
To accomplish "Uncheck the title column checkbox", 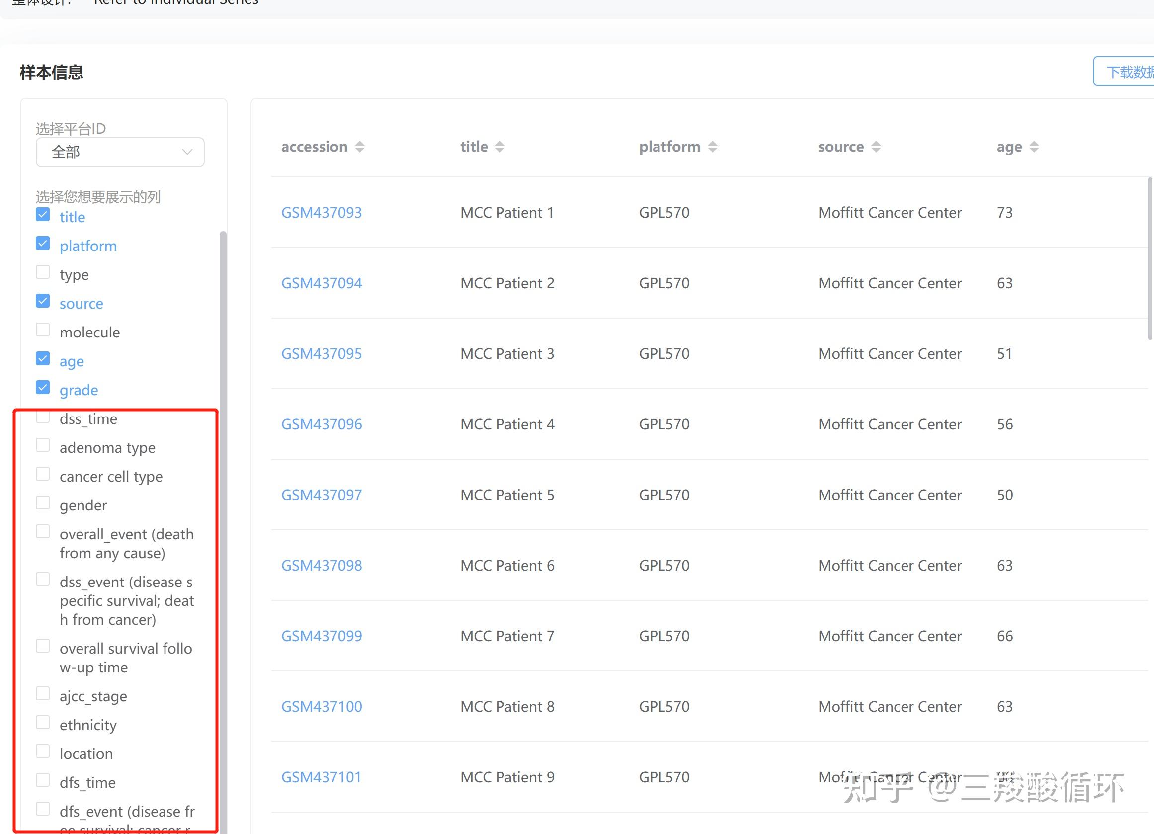I will tap(43, 215).
